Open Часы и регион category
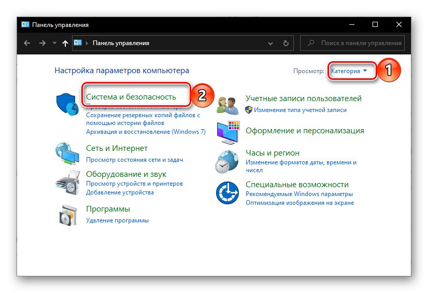 coord(273,153)
